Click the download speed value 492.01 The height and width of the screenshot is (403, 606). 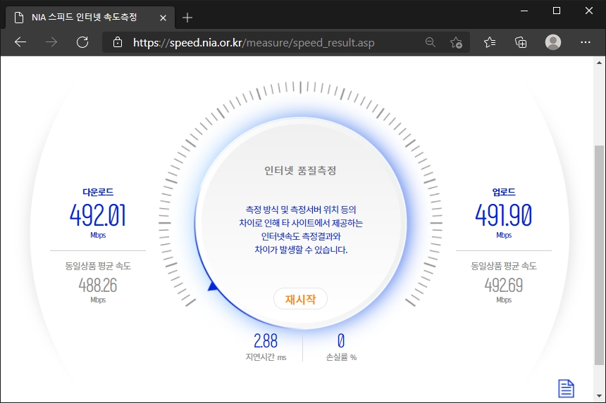click(98, 215)
